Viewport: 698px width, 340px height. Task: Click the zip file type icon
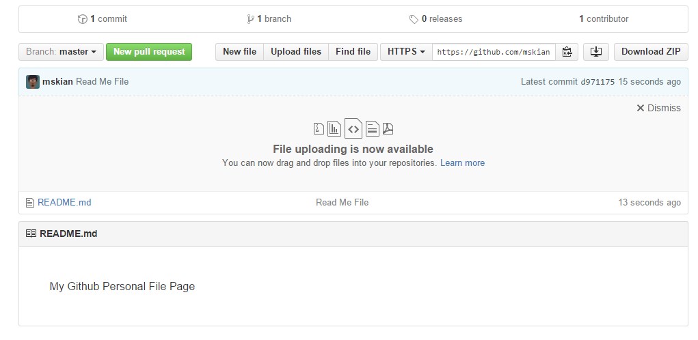[319, 128]
